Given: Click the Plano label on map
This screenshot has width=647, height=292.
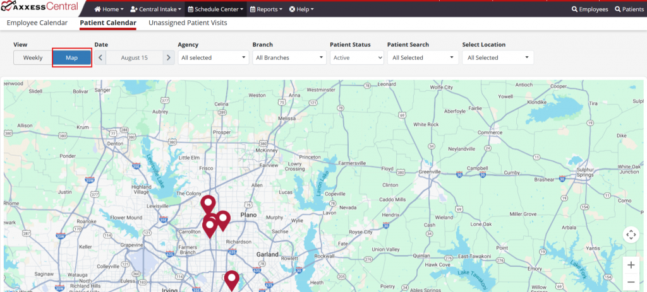Looking at the screenshot, I should click(248, 215).
